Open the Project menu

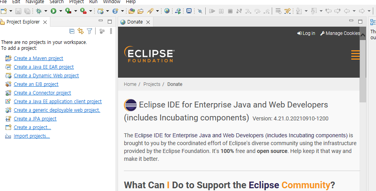click(x=76, y=2)
